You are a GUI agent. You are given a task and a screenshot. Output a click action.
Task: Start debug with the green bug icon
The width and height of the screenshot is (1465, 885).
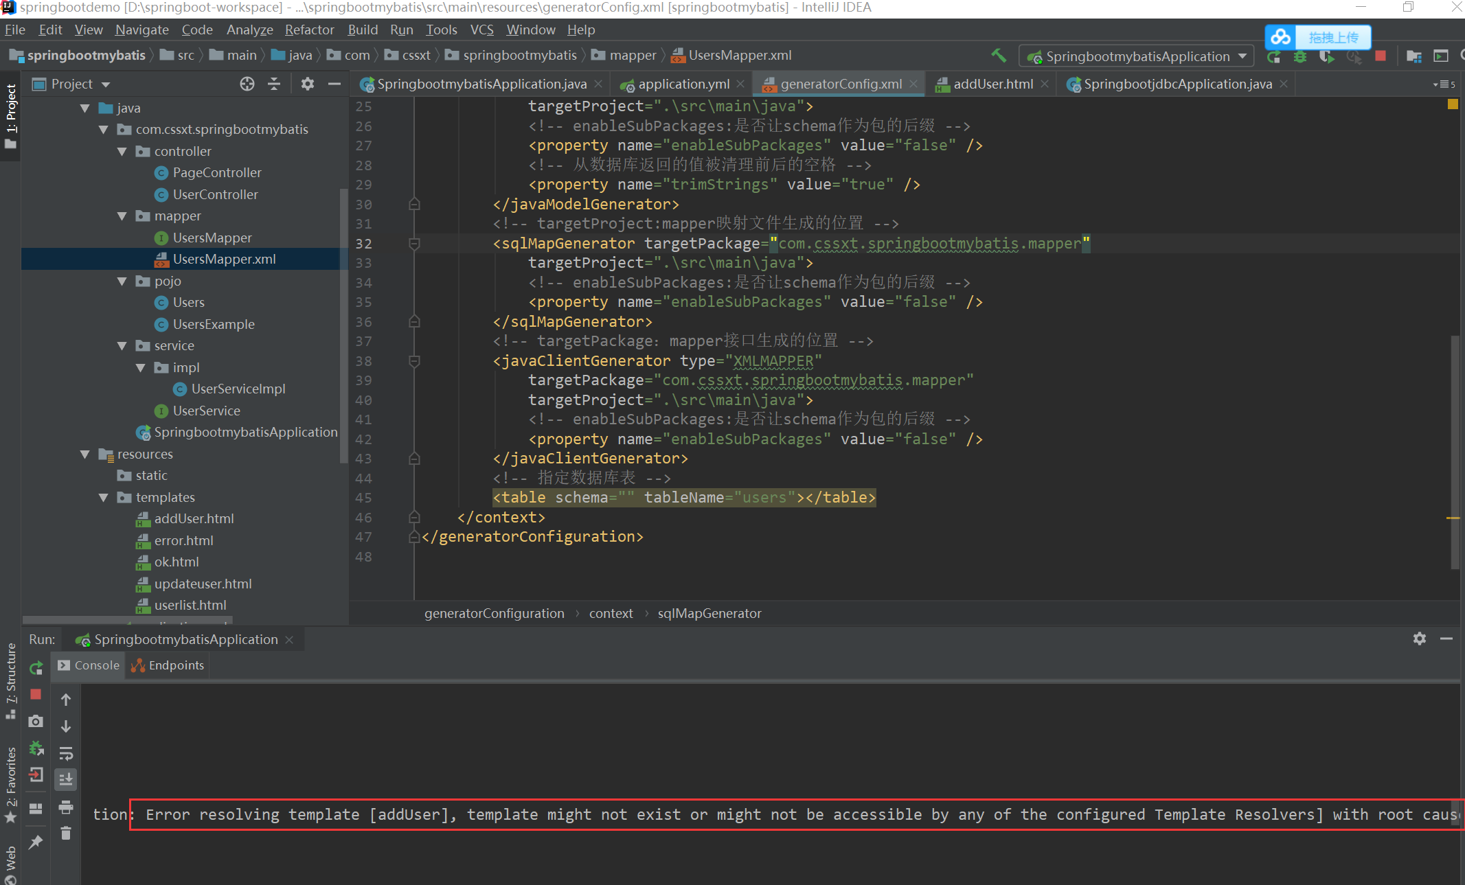1300,56
